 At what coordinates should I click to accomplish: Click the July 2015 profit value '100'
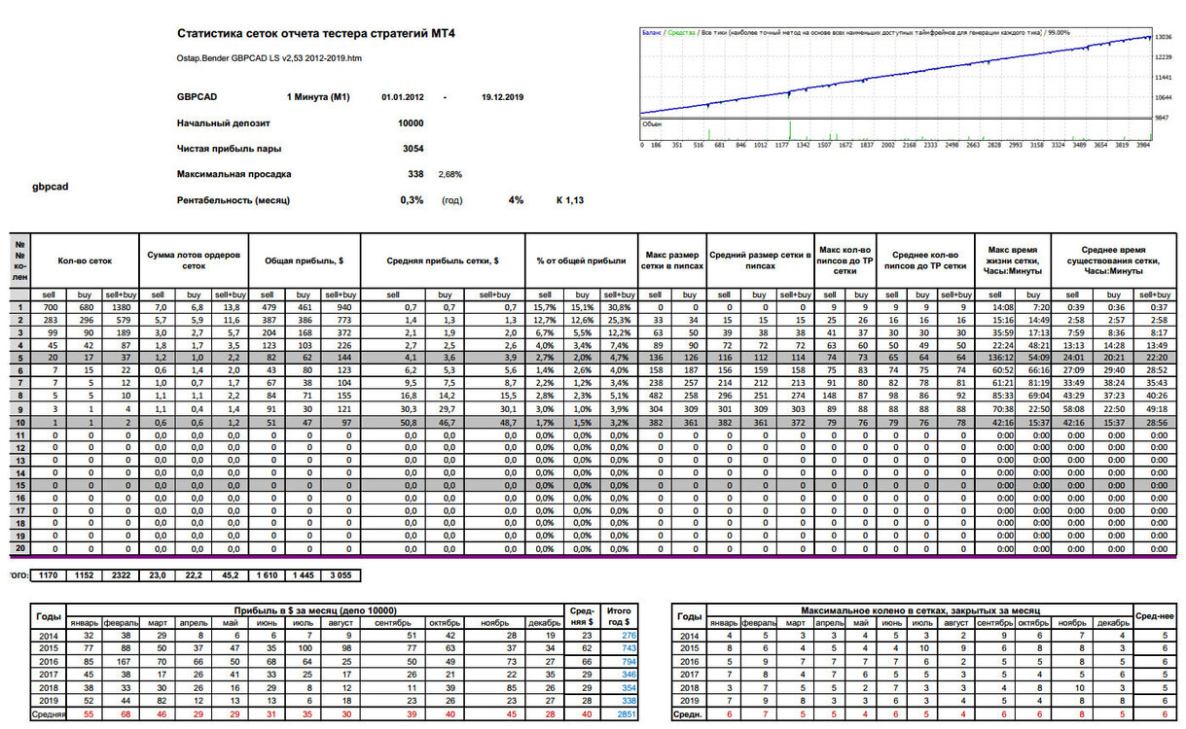point(305,647)
